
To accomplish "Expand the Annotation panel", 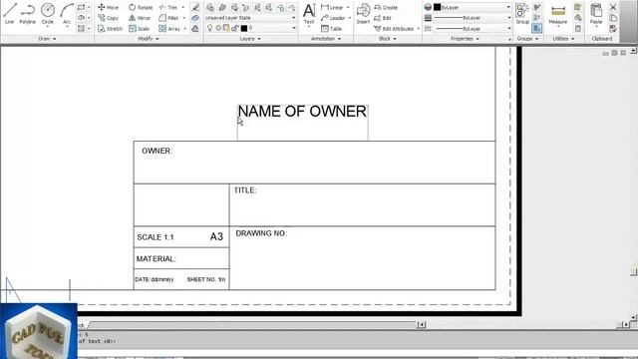I will coord(326,39).
